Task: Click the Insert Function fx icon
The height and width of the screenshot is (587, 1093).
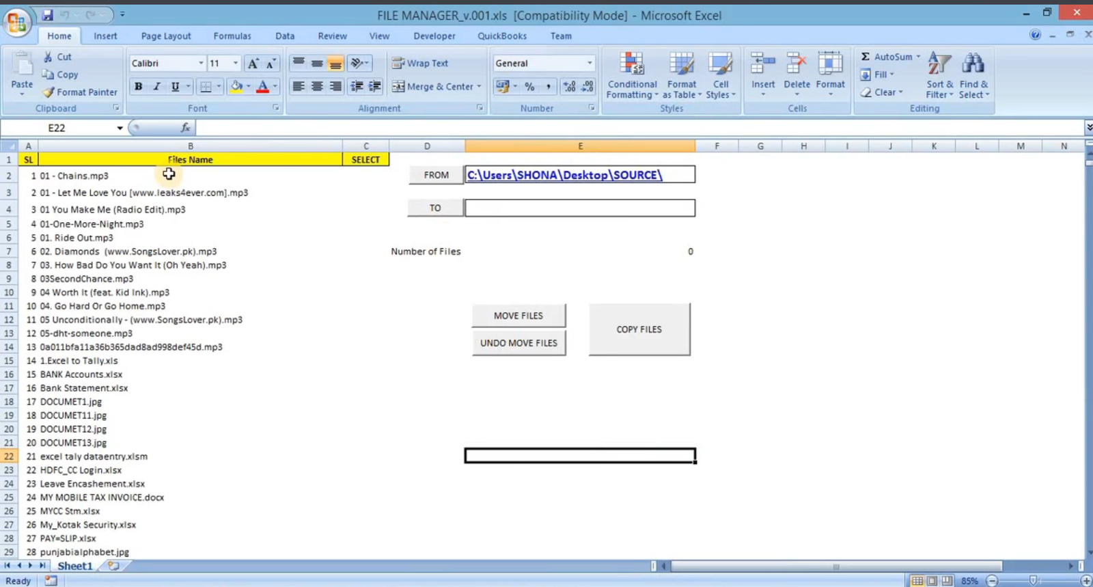Action: tap(185, 128)
